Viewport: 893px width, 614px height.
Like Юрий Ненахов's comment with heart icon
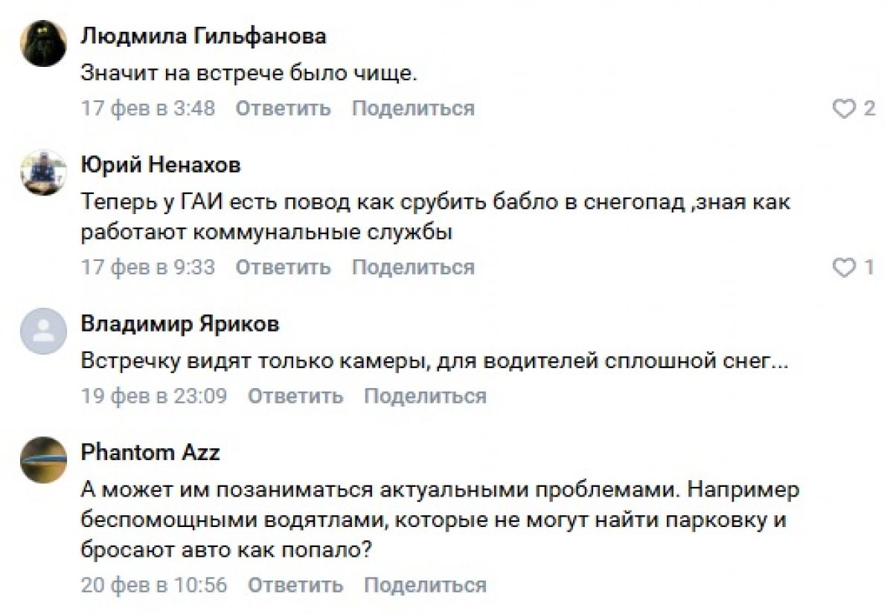pyautogui.click(x=844, y=268)
